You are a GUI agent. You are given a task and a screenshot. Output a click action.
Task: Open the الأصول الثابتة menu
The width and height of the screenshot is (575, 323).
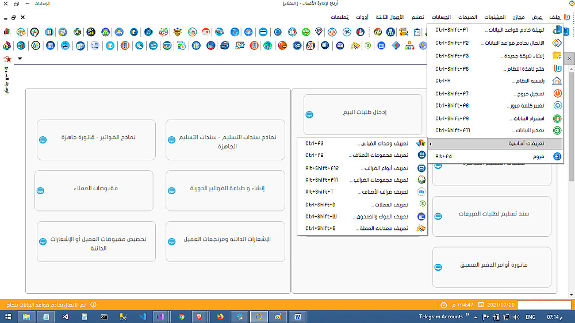coord(389,17)
